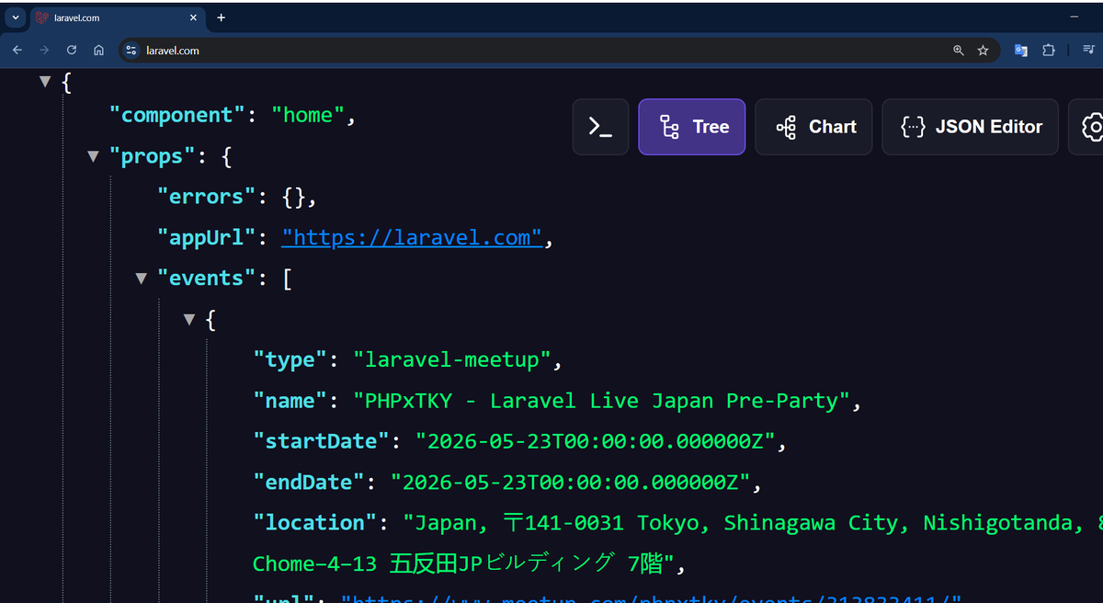Go forward to next page

coord(44,51)
